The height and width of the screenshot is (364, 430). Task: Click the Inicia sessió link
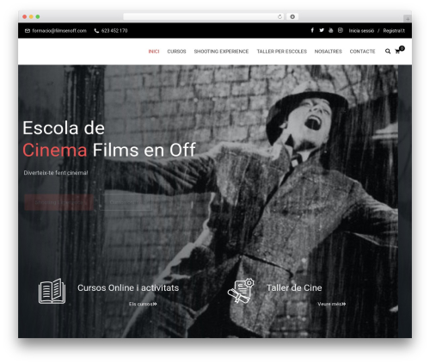(x=361, y=31)
